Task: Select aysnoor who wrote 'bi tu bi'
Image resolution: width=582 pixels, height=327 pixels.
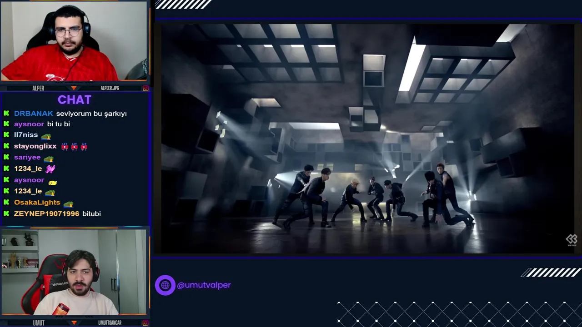Action: coord(29,124)
